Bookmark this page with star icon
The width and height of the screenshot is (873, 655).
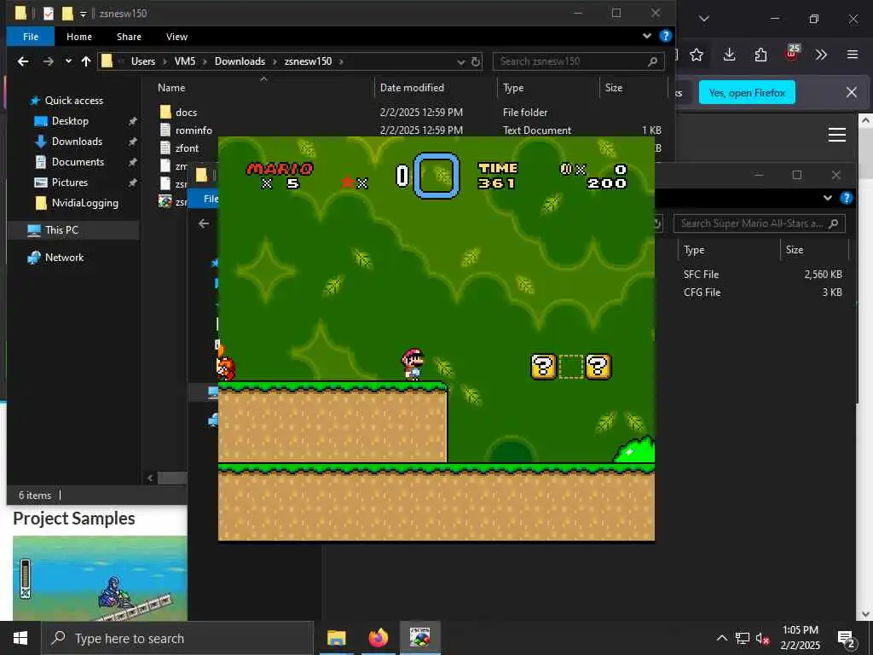point(697,55)
